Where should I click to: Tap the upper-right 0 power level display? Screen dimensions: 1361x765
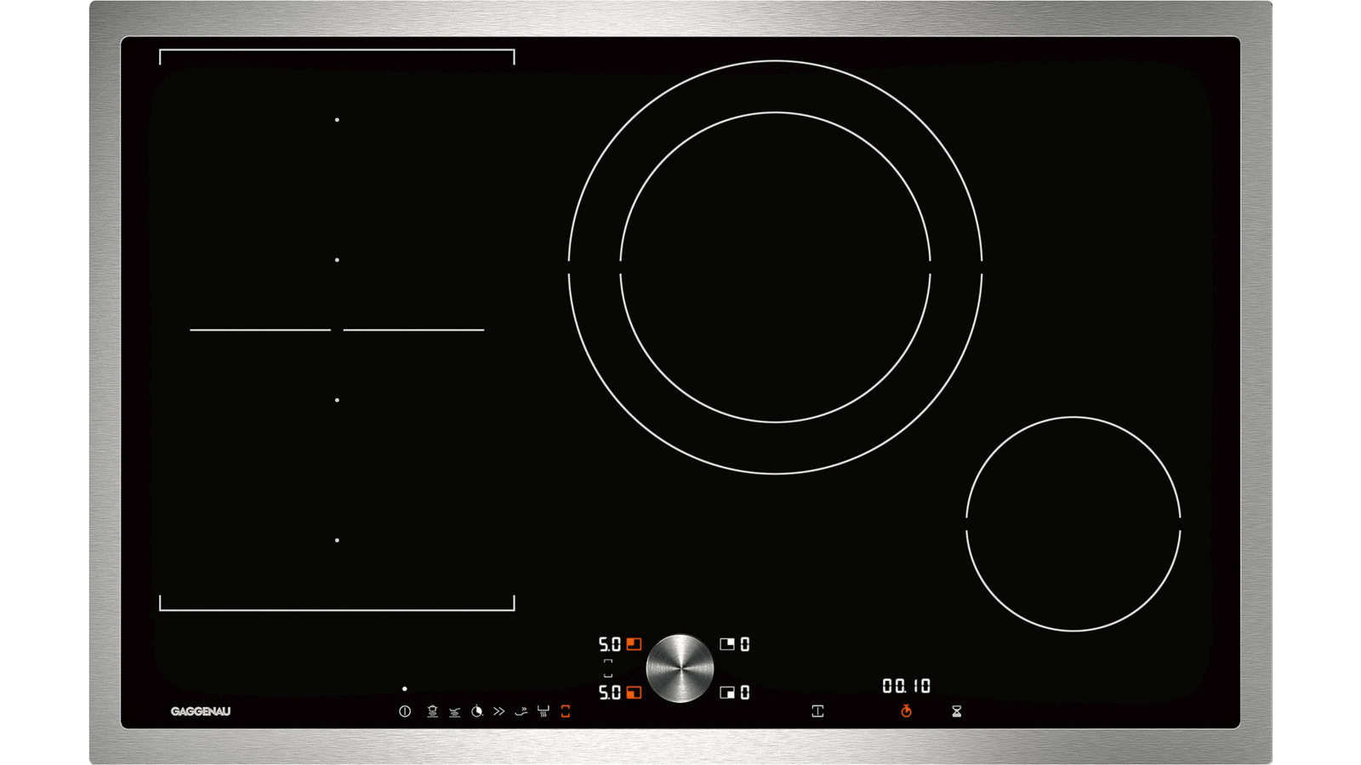tap(745, 644)
